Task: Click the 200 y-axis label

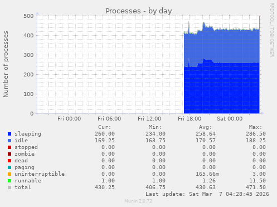Action: click(28, 75)
